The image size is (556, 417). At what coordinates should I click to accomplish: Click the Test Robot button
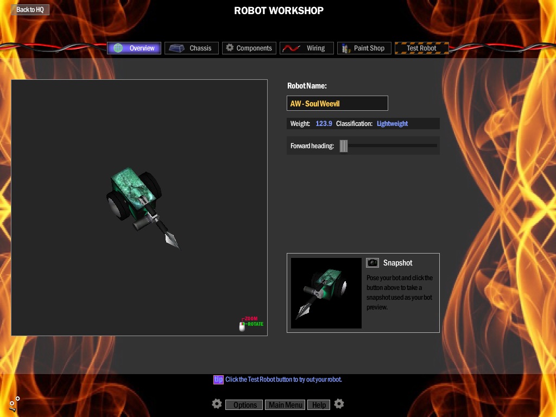421,48
